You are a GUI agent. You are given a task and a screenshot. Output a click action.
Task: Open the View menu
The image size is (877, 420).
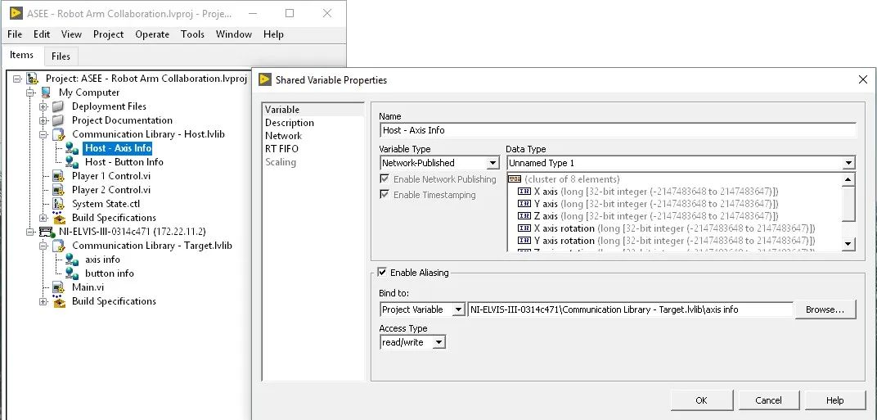tap(71, 34)
